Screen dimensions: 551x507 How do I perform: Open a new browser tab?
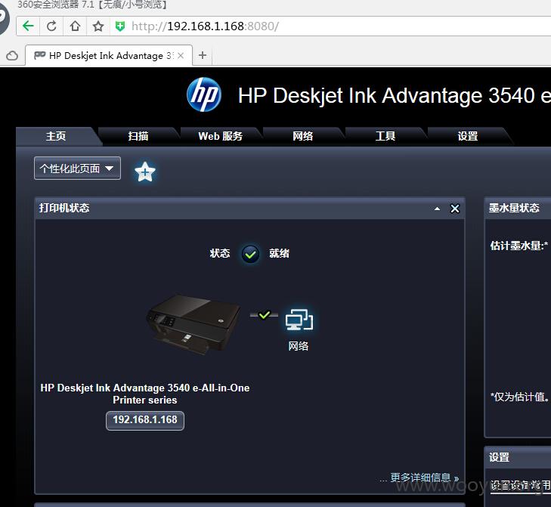(203, 55)
